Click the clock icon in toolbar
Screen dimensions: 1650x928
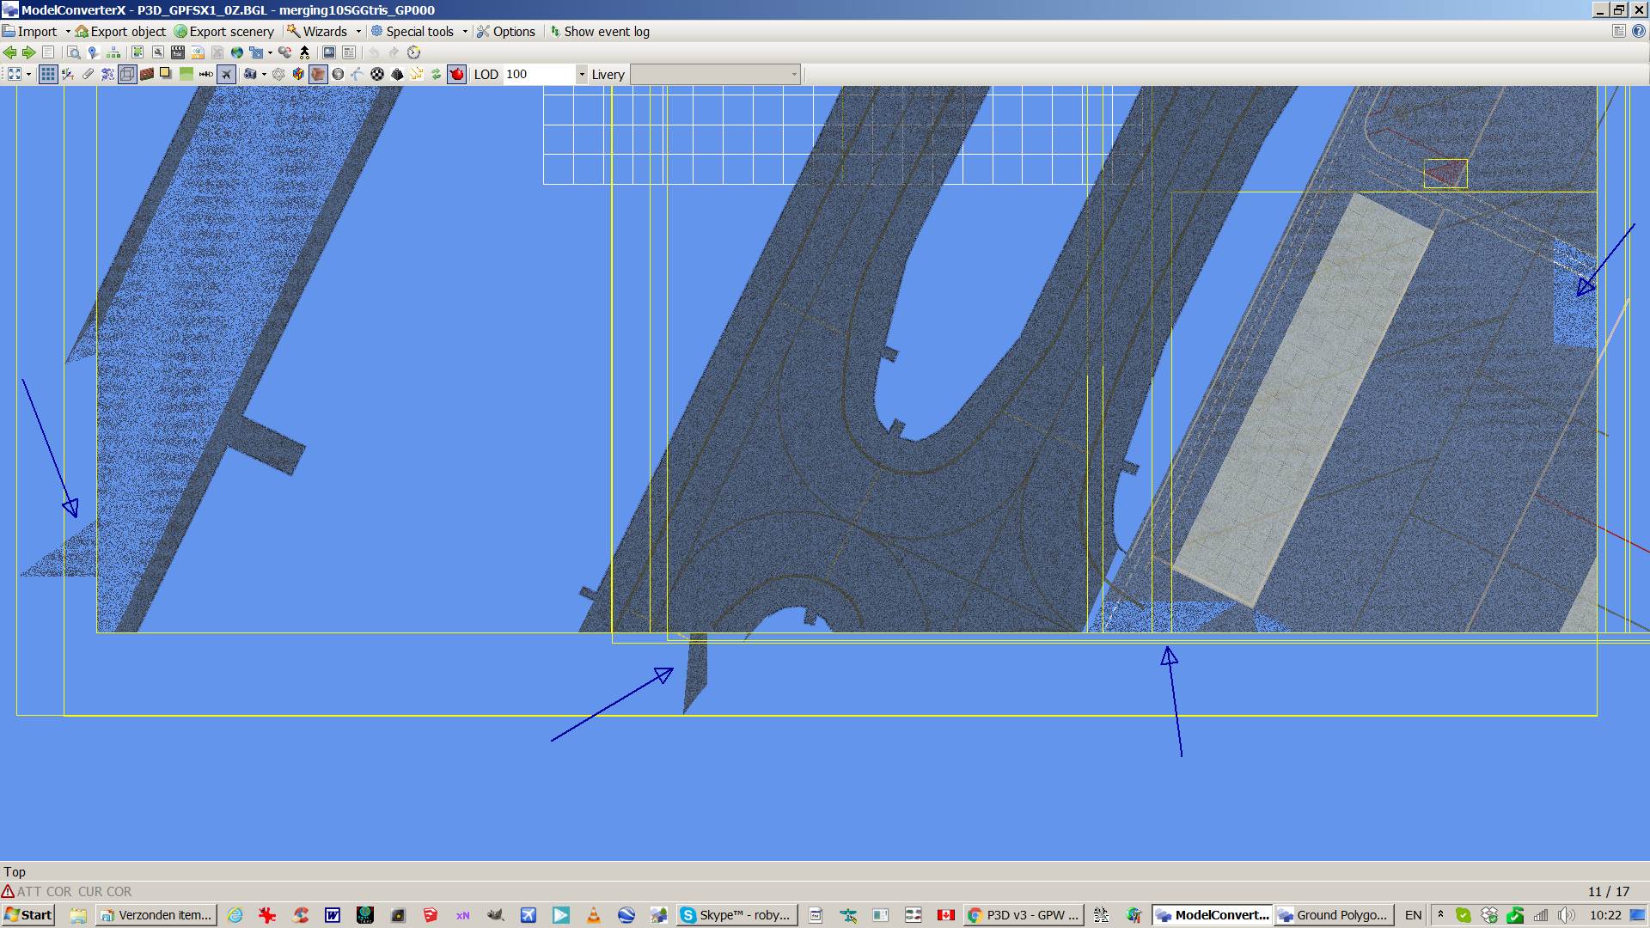point(413,52)
